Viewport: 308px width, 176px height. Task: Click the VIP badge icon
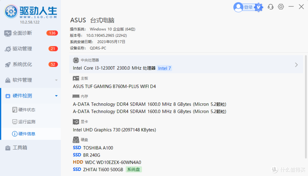(259, 7)
